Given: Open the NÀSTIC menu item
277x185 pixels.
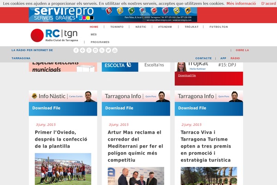Looking at the screenshot, I should click(141, 27).
